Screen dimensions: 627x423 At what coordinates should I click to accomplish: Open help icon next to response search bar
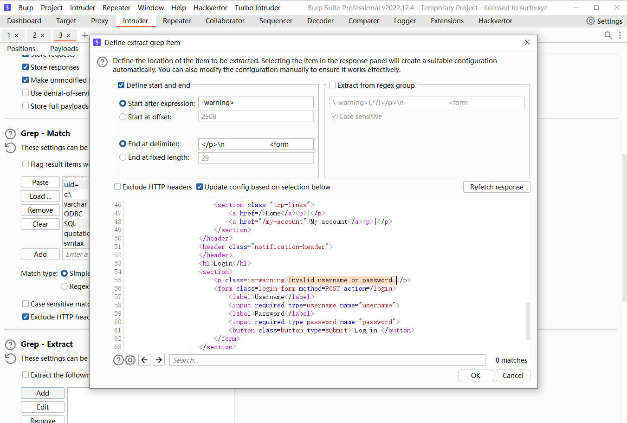tap(118, 360)
